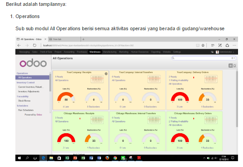The width and height of the screenshot is (243, 167).
Task: Click All Operations link on YourCompany Receipts
Action: [62, 80]
